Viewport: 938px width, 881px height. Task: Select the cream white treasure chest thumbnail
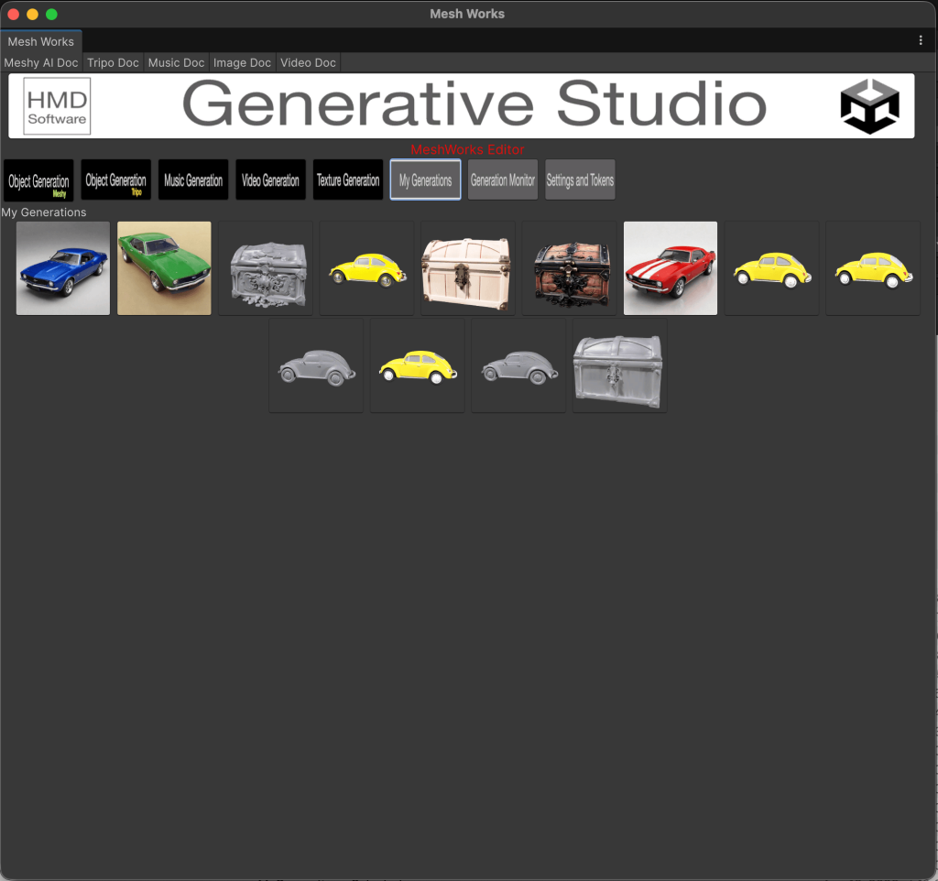tap(468, 268)
